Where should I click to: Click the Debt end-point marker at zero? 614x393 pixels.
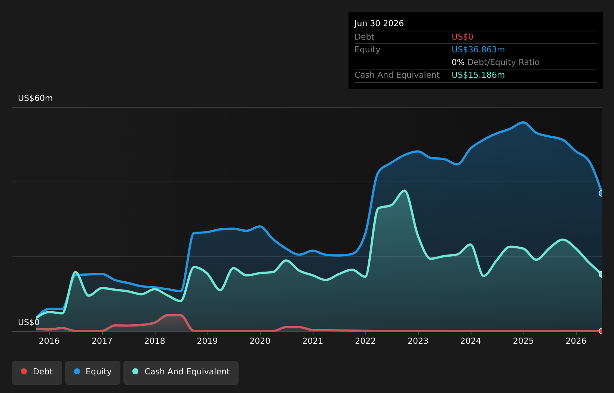602,331
